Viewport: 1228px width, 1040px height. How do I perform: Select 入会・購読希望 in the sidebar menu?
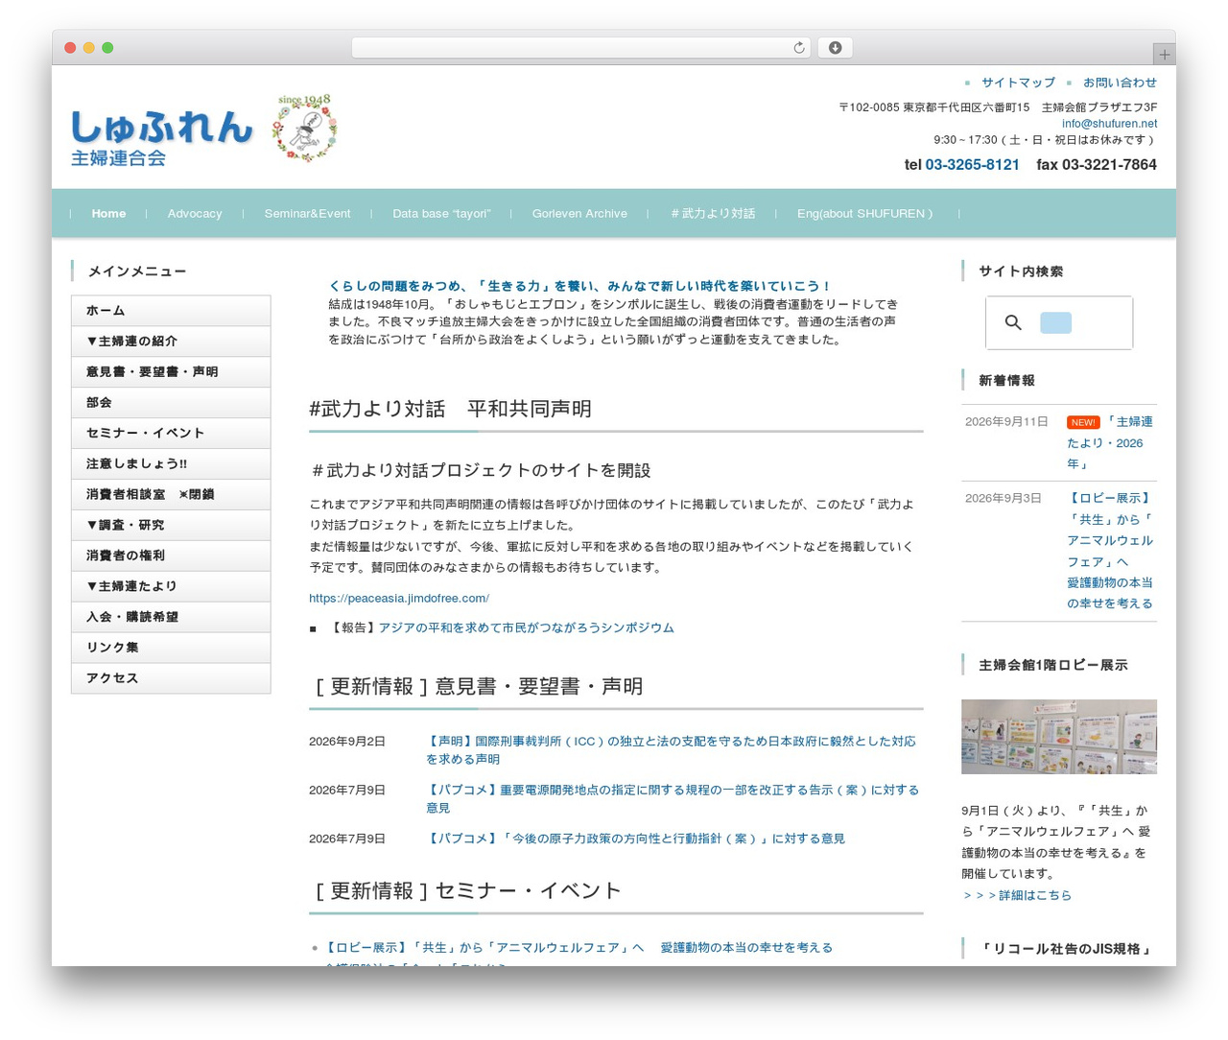pos(171,617)
